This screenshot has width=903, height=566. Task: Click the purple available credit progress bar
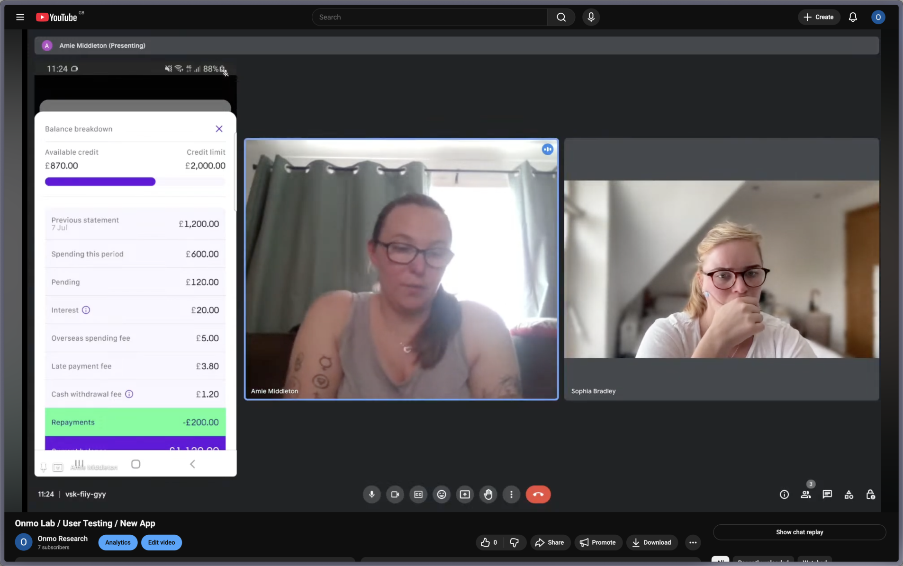click(100, 182)
